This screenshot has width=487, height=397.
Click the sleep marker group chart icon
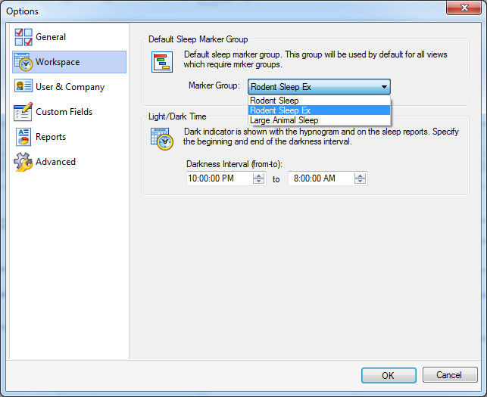click(162, 62)
